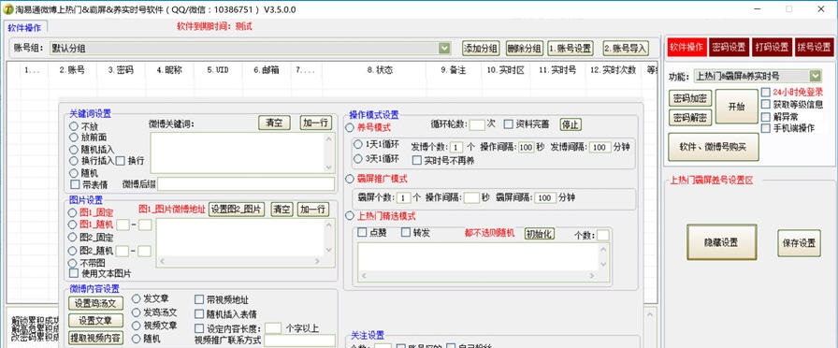The image size is (838, 348).
Task: Select the 霸屏推广模式 radio option
Action: click(350, 179)
